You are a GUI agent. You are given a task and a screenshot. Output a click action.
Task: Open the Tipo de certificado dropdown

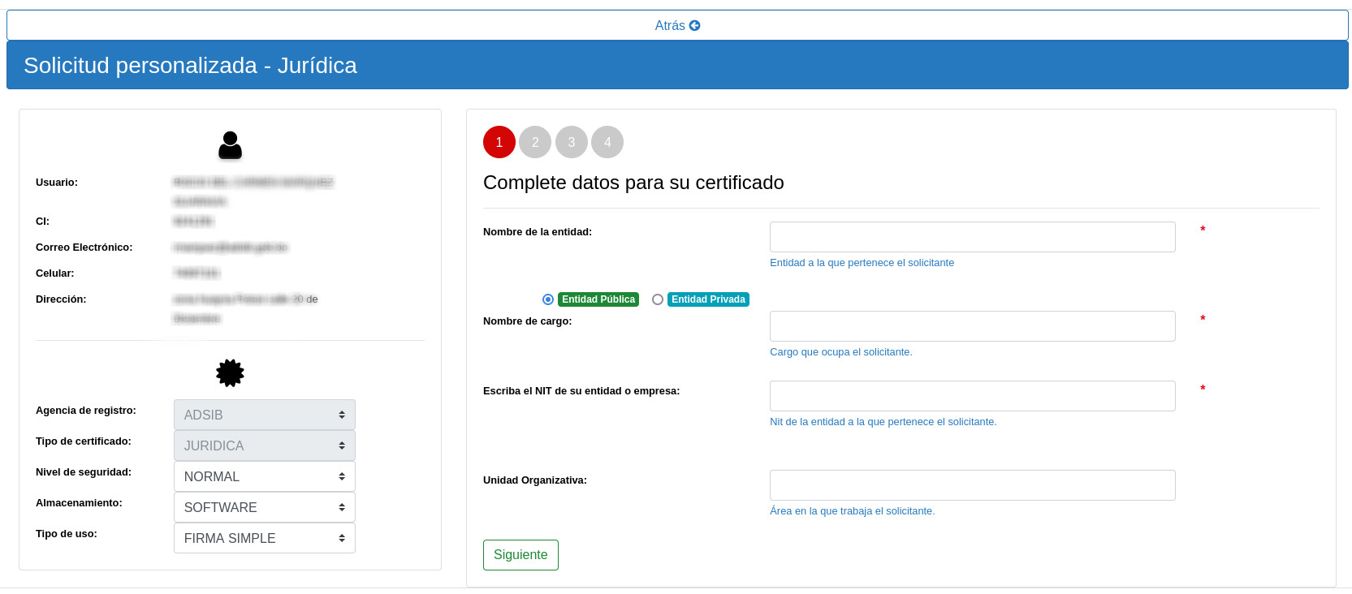coord(264,445)
